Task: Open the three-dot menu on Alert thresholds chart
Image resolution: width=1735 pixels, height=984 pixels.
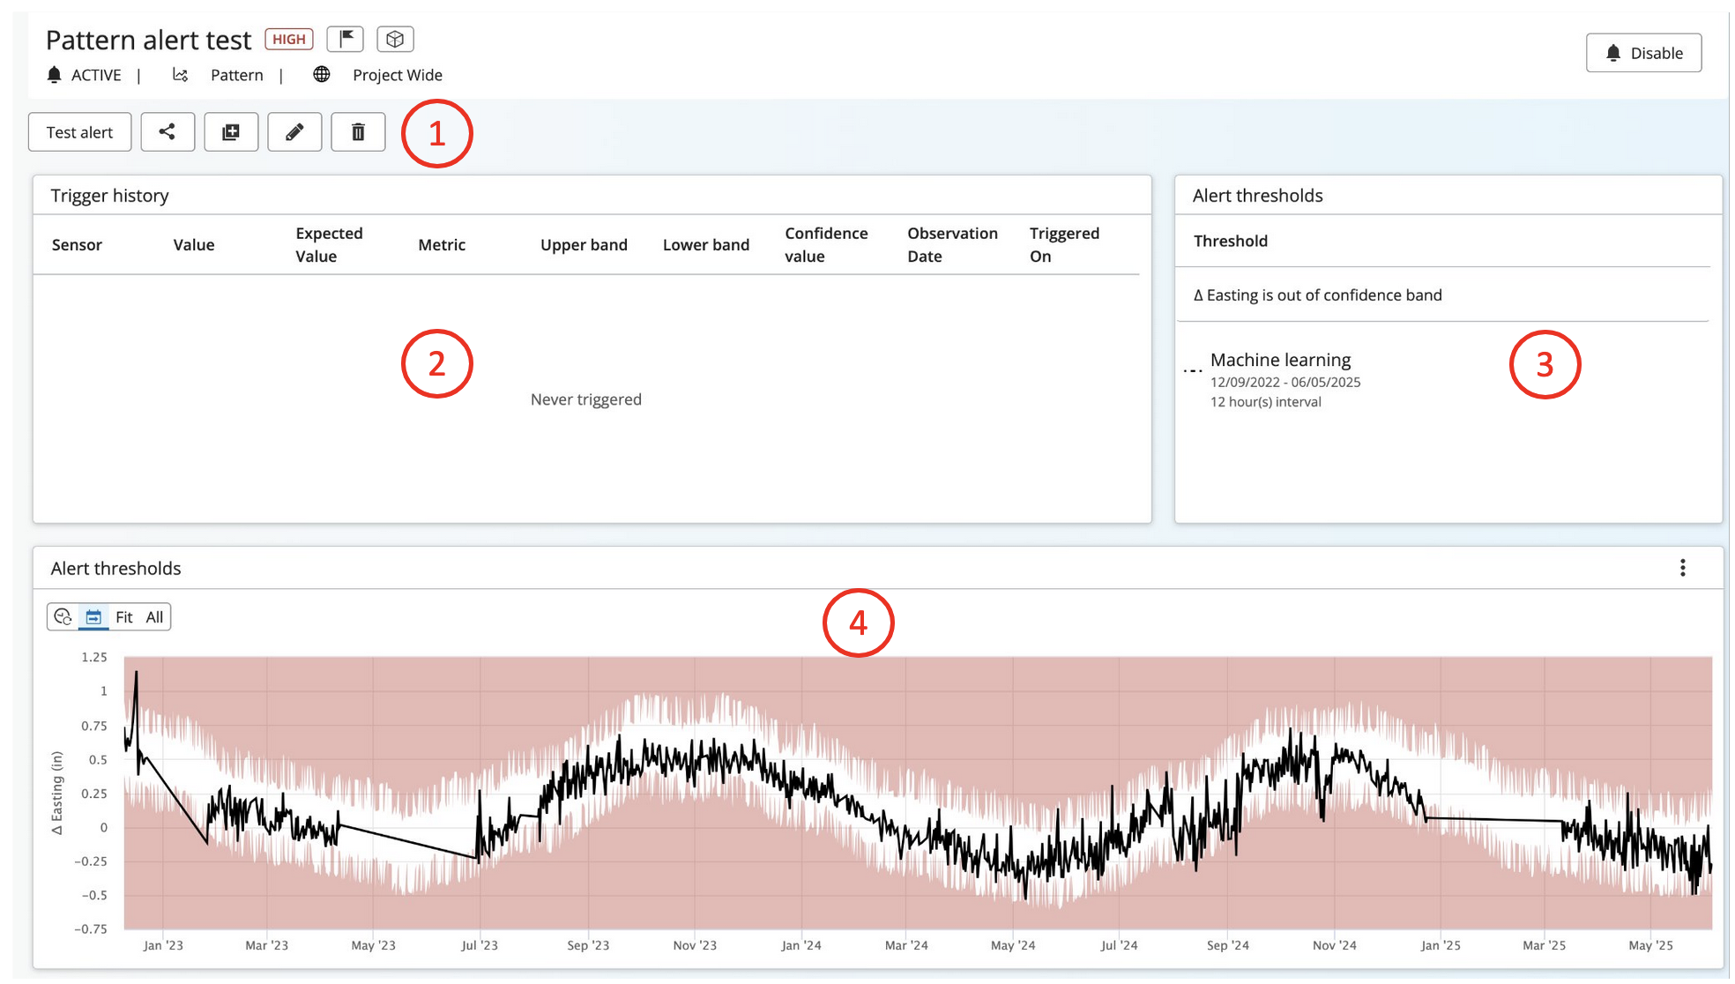Action: click(1682, 568)
